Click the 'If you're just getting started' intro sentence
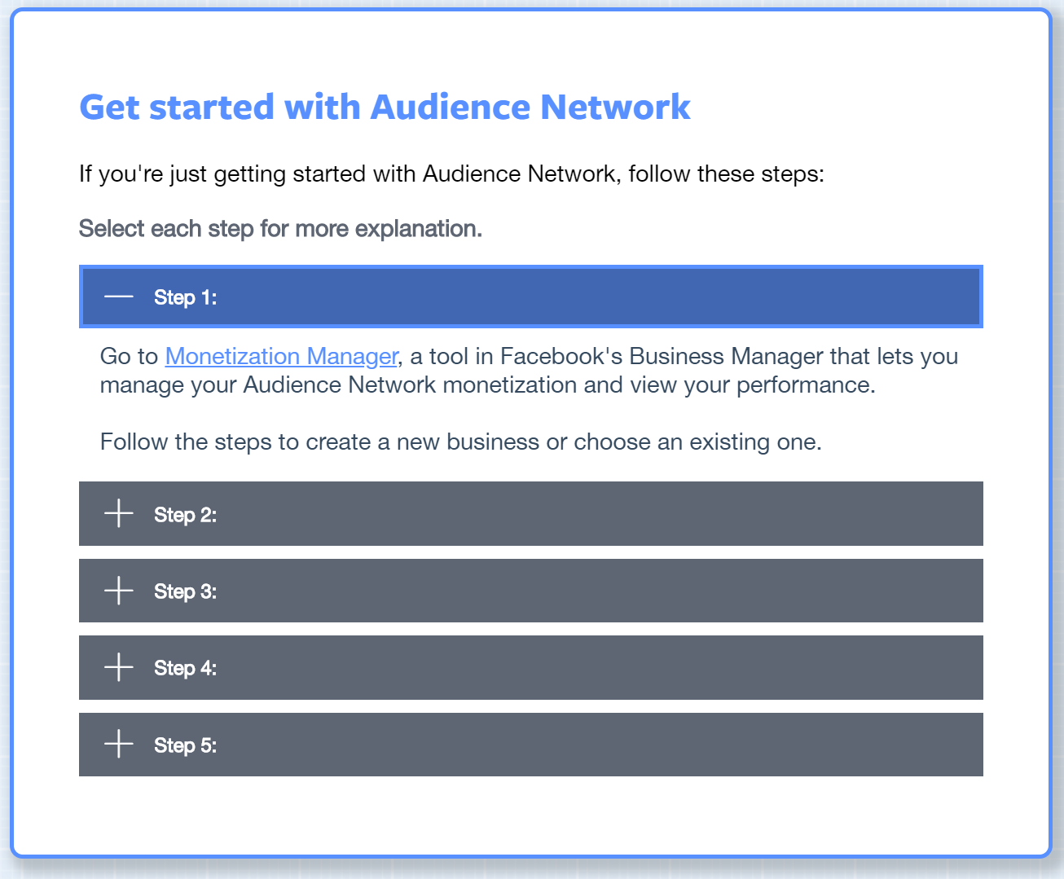1064x879 pixels. (x=451, y=174)
